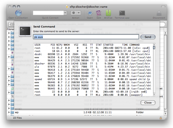
Task: Click the Open toolbar icon
Action: click(90, 13)
